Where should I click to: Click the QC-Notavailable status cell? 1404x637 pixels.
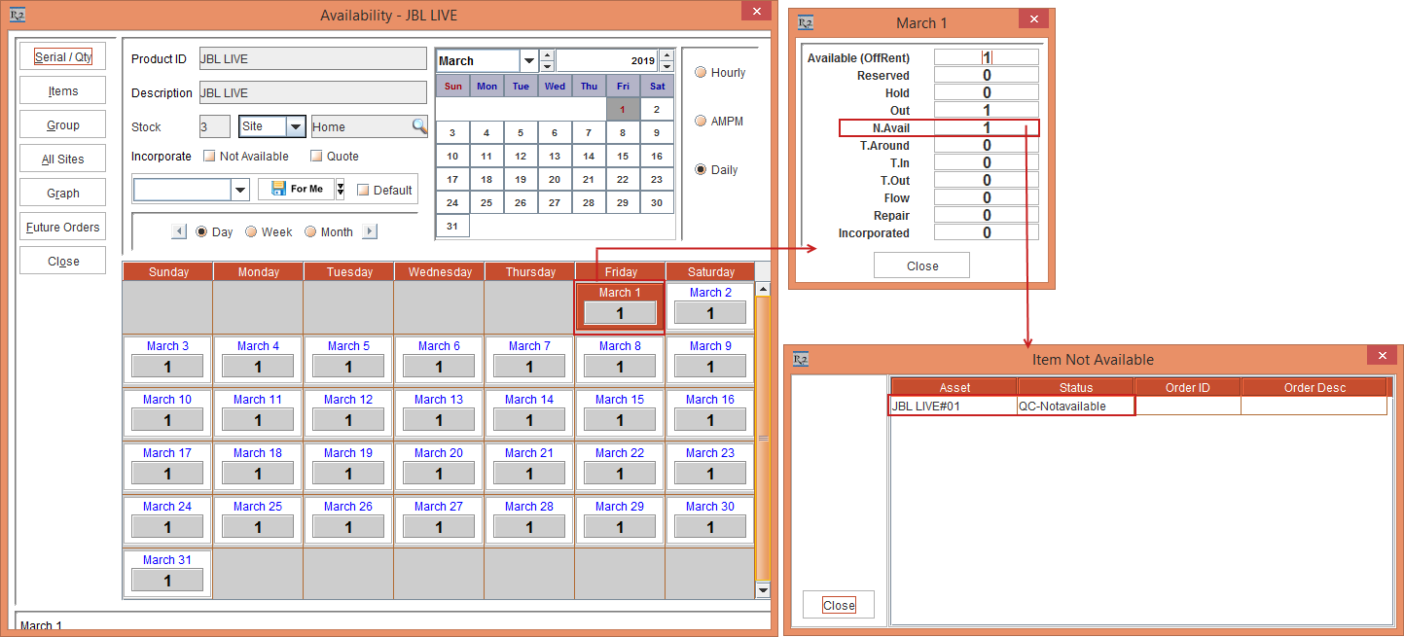coord(1076,406)
